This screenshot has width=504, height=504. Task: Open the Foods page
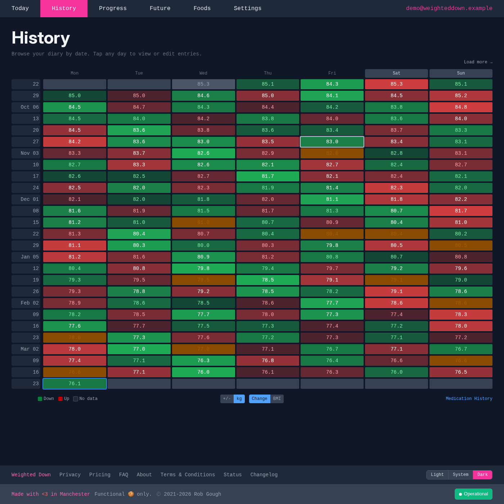point(202,8)
